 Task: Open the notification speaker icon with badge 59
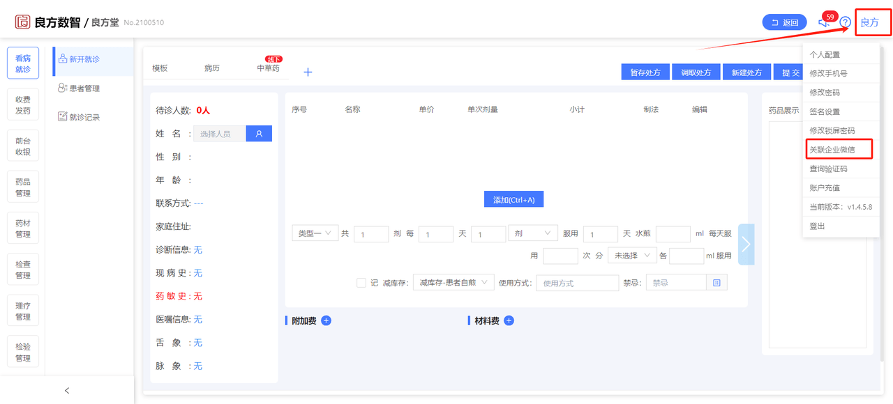[x=824, y=22]
